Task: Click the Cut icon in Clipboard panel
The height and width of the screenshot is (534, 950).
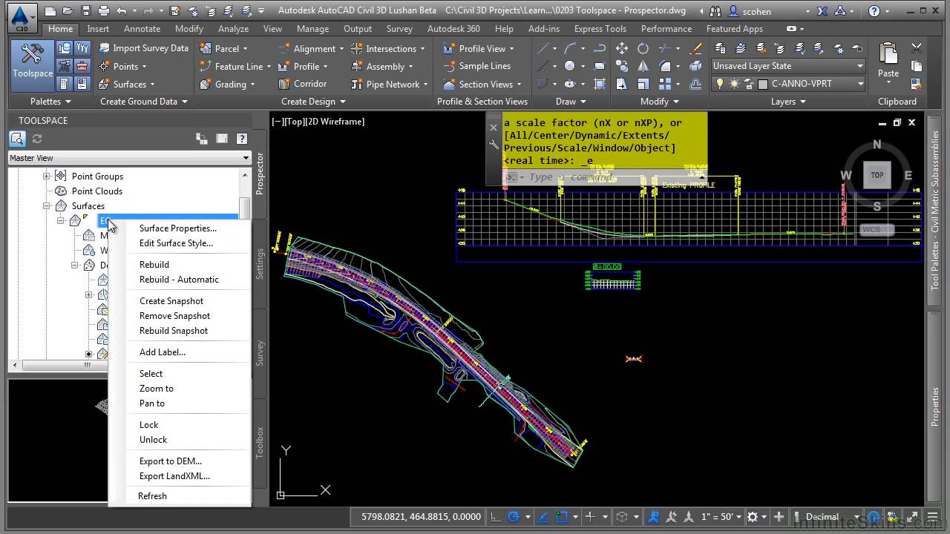Action: point(917,48)
